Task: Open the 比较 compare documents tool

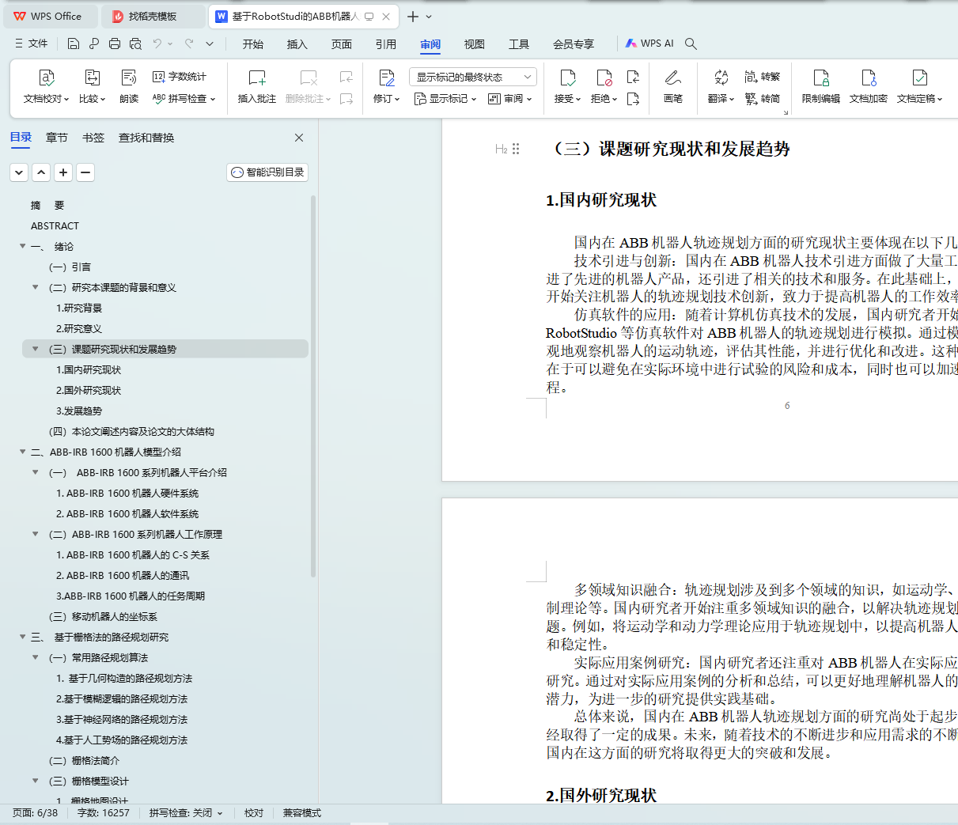Action: [x=92, y=87]
